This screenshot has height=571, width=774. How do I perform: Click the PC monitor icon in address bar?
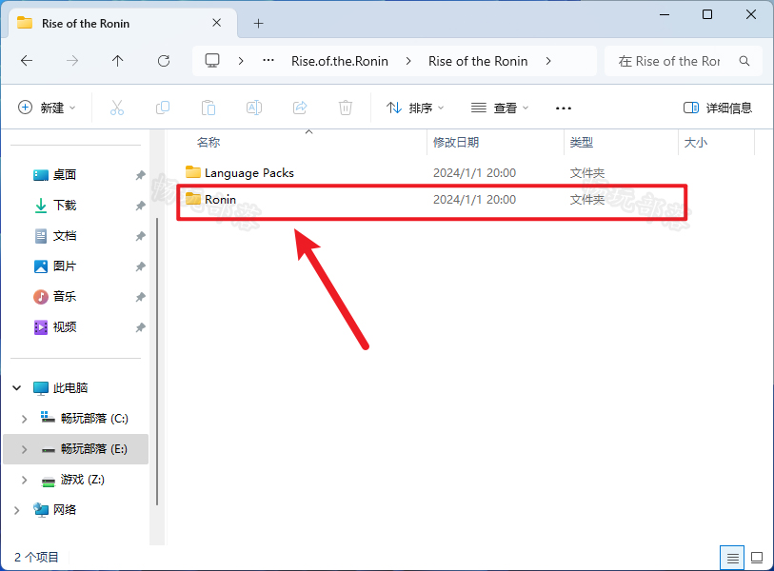(212, 61)
